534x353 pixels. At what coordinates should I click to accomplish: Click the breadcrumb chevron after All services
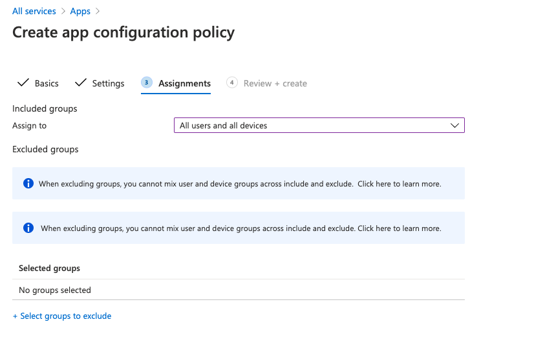click(63, 12)
